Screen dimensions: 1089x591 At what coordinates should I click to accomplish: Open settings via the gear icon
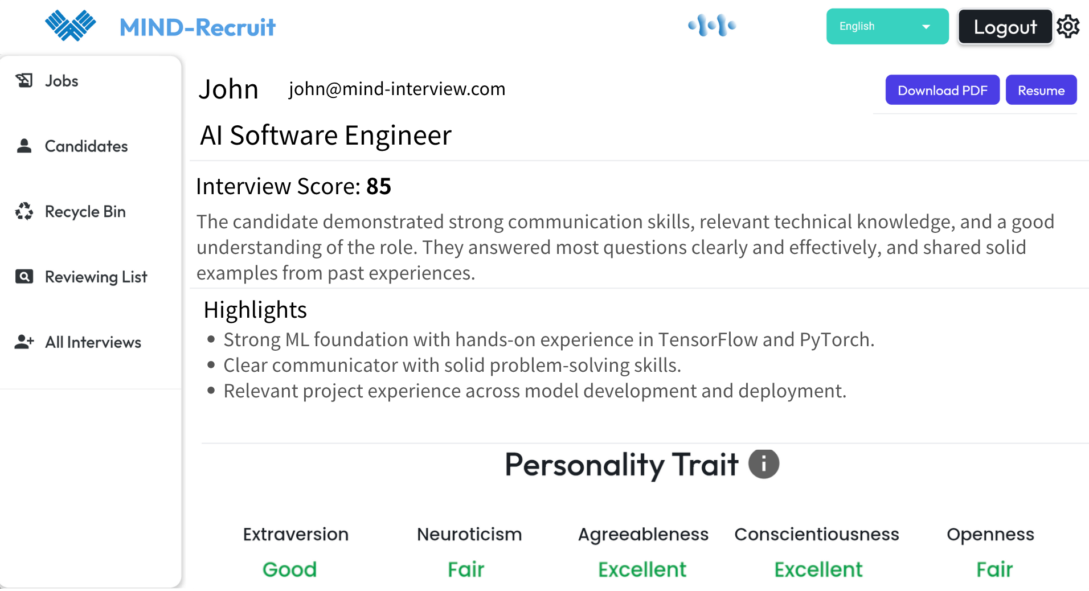[x=1068, y=26]
